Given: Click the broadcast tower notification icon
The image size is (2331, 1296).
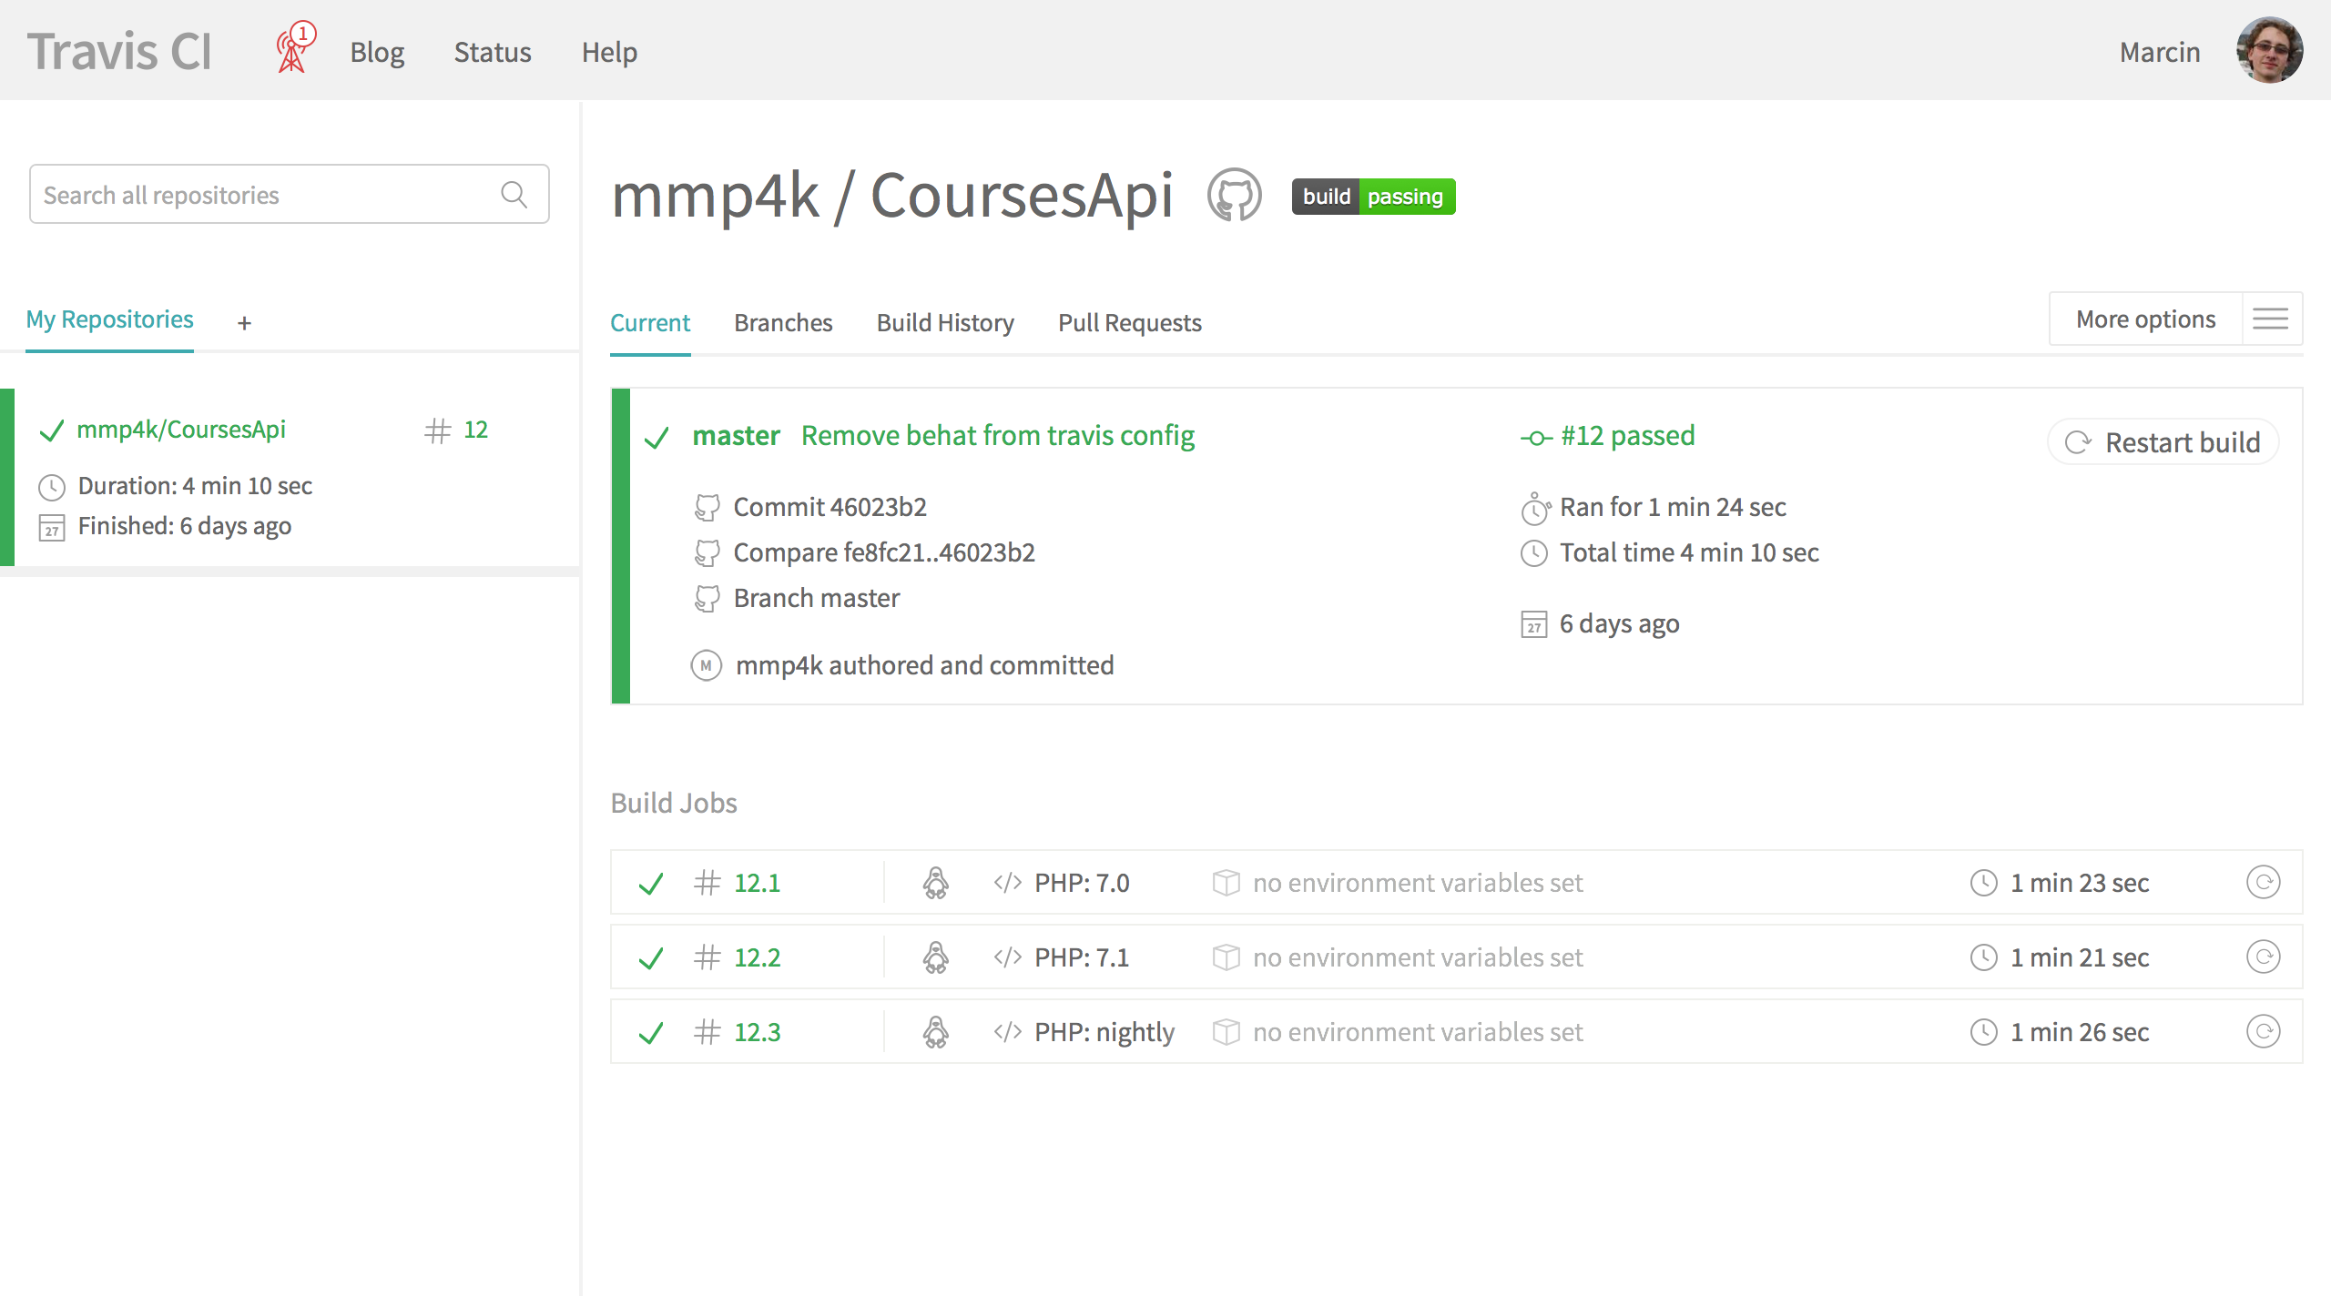Looking at the screenshot, I should point(294,49).
